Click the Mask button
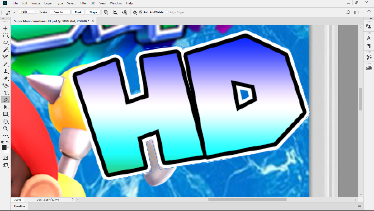The height and width of the screenshot is (211, 374). tap(78, 12)
